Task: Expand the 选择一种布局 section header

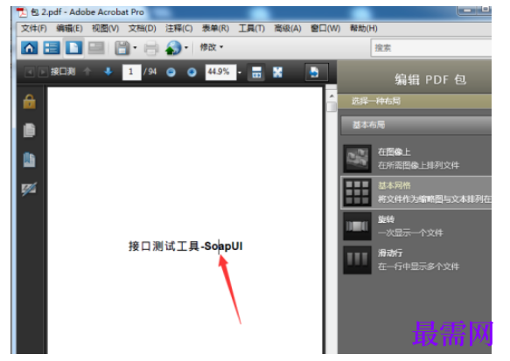Action: tap(415, 101)
